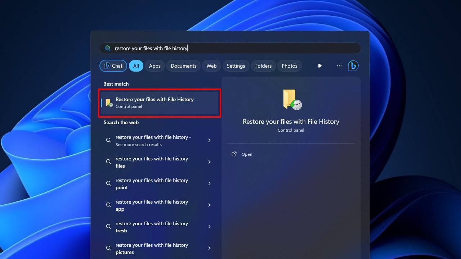Click Open in the preview pane

[247, 154]
